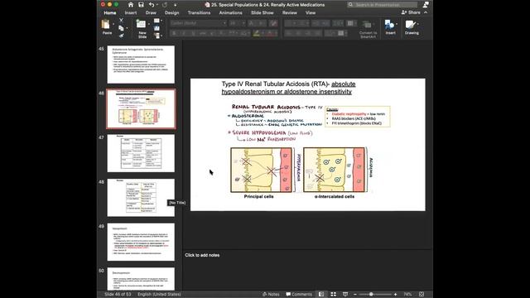
Task: Select slide 47 table thumbnail
Action: 141,153
